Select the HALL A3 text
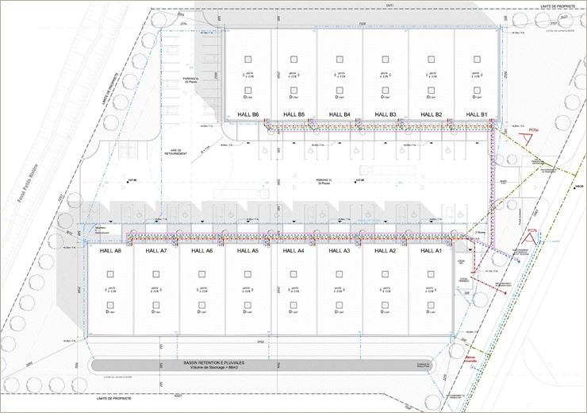Screen dimensions: 587x413 click(340, 251)
